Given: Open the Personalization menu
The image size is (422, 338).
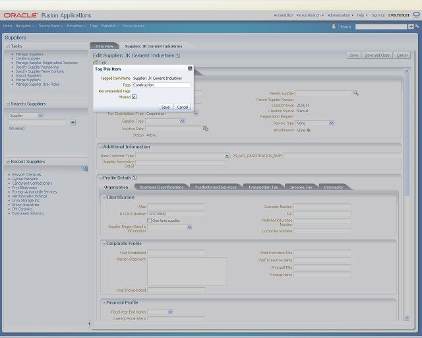Looking at the screenshot, I should click(x=310, y=15).
